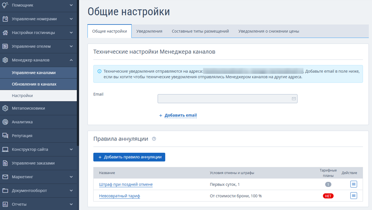
Task: Click the info icon in the notification banner
Action: 99,71
